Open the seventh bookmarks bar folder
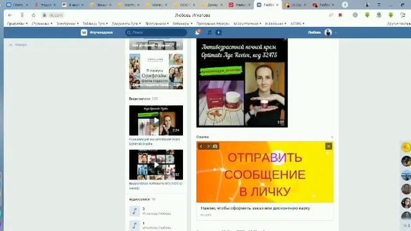 pos(182,24)
